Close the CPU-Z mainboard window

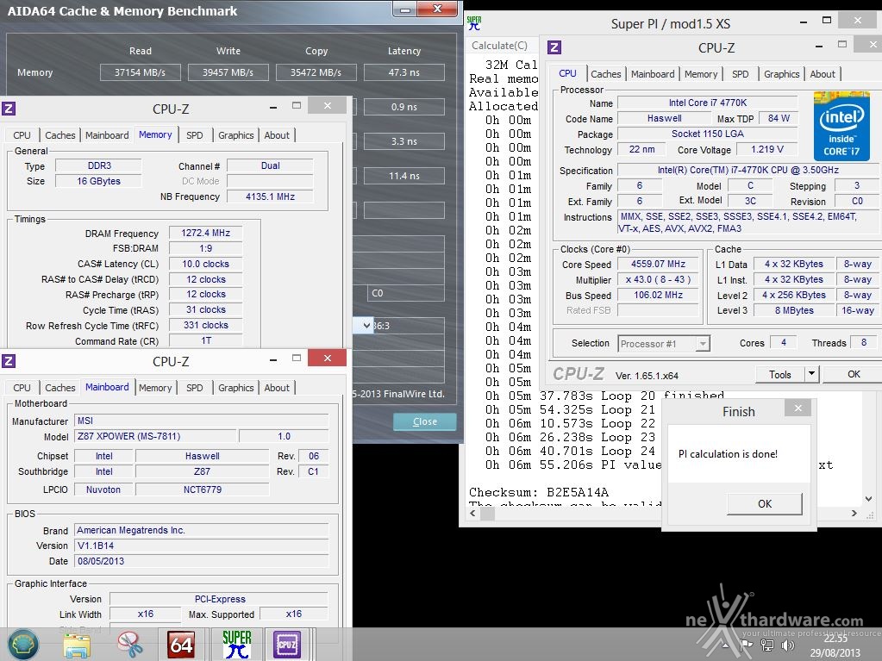click(x=328, y=358)
